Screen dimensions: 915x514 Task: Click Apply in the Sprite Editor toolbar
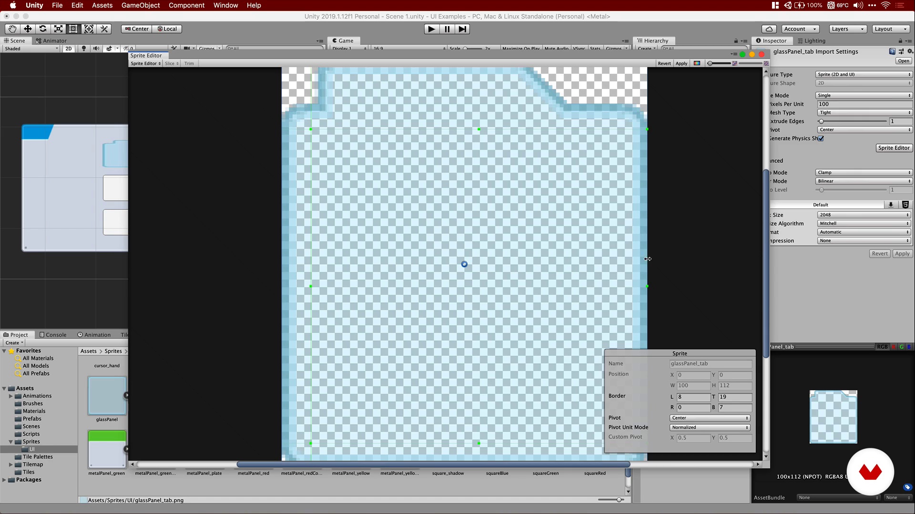pyautogui.click(x=681, y=64)
